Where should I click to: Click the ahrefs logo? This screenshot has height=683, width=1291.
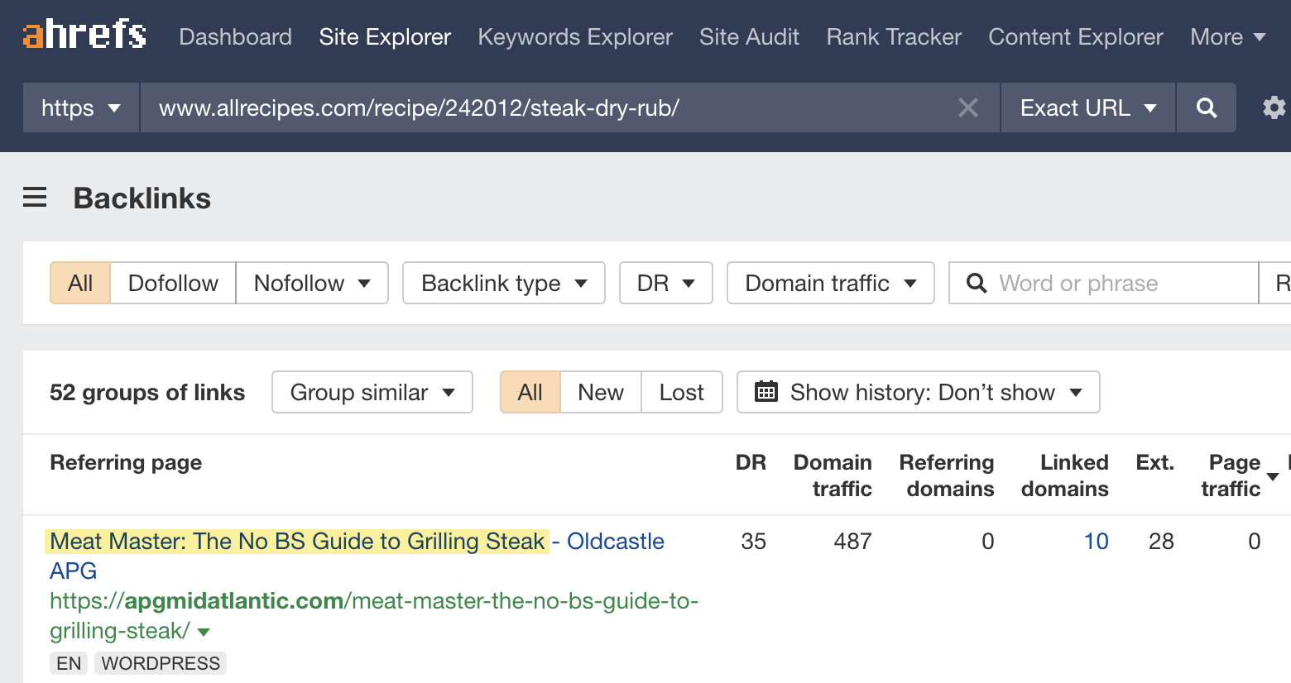(x=82, y=35)
